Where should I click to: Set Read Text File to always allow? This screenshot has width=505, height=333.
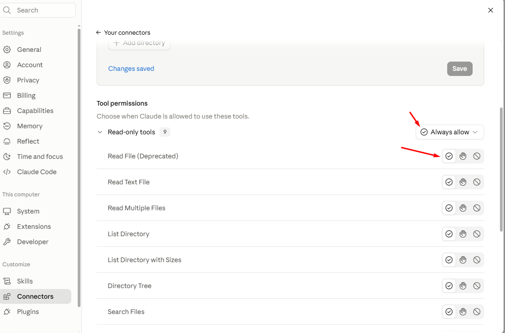point(449,182)
